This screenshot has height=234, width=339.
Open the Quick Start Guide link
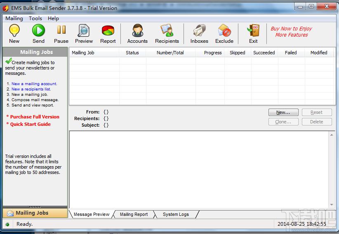pos(30,124)
